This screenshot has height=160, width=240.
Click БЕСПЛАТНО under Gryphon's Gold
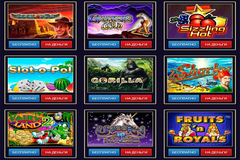point(104,44)
